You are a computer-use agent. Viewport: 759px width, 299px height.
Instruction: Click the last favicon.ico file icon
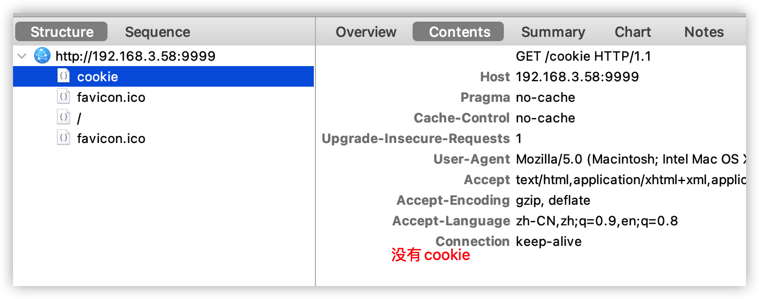64,138
